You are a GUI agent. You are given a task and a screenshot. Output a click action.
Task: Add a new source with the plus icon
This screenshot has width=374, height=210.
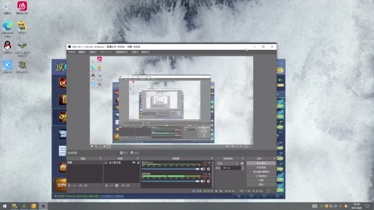tap(107, 185)
